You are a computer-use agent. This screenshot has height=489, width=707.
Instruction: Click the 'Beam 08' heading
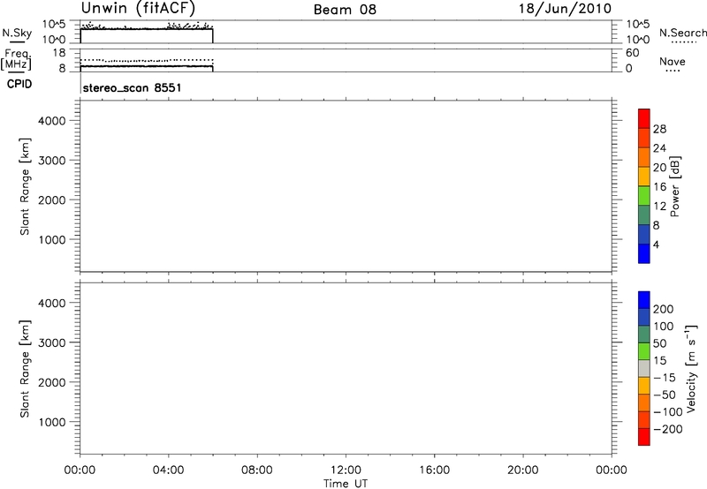[345, 10]
